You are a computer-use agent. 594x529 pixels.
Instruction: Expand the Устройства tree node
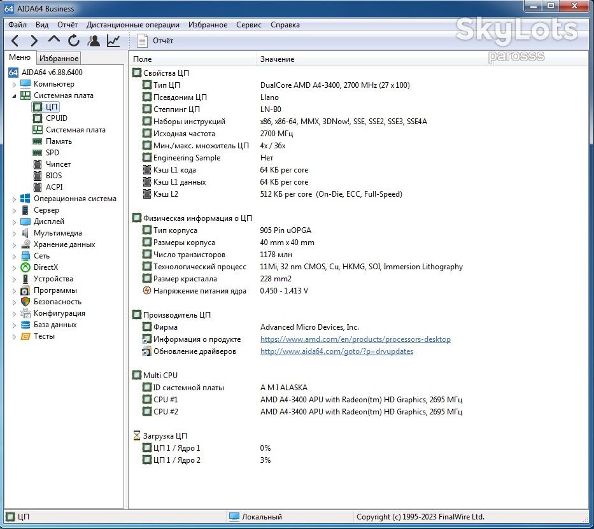click(x=15, y=279)
